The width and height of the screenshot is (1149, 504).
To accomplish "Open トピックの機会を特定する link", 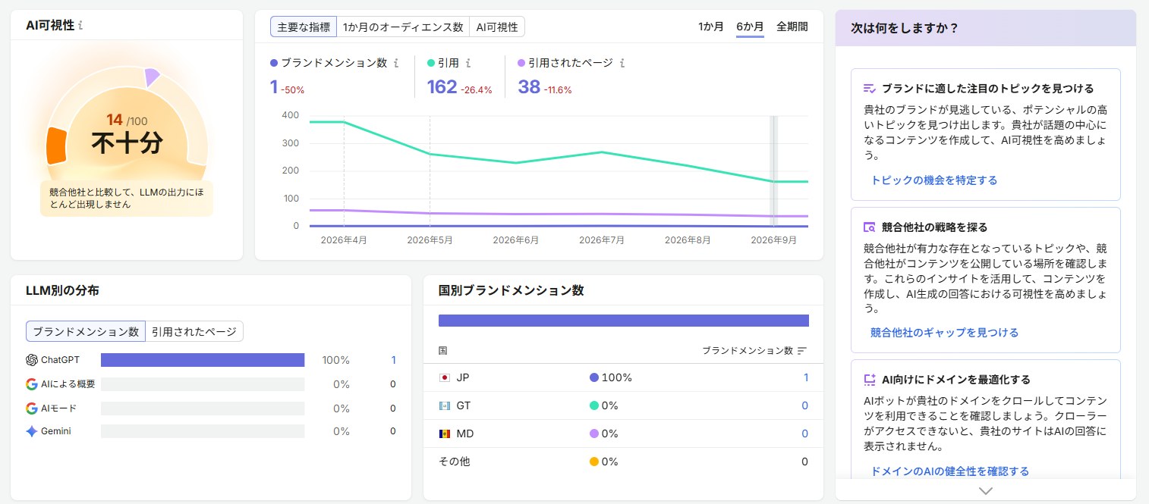I will tap(934, 180).
